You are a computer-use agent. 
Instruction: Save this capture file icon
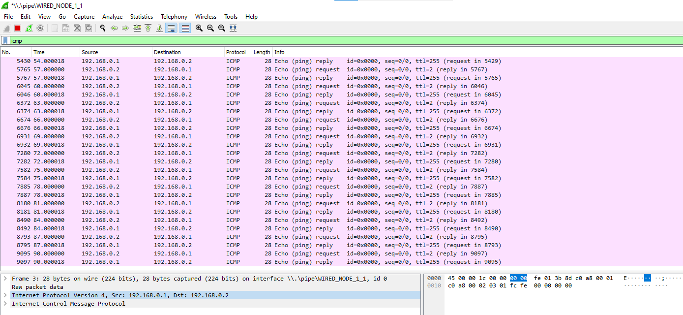[x=66, y=28]
